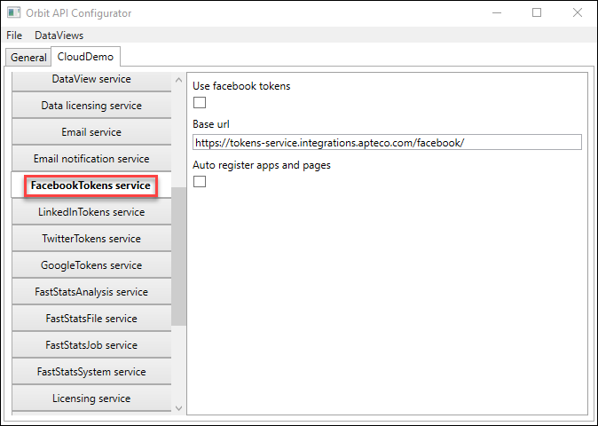Select TwitterTokens service
Screen dimensions: 598x426
tap(91, 239)
